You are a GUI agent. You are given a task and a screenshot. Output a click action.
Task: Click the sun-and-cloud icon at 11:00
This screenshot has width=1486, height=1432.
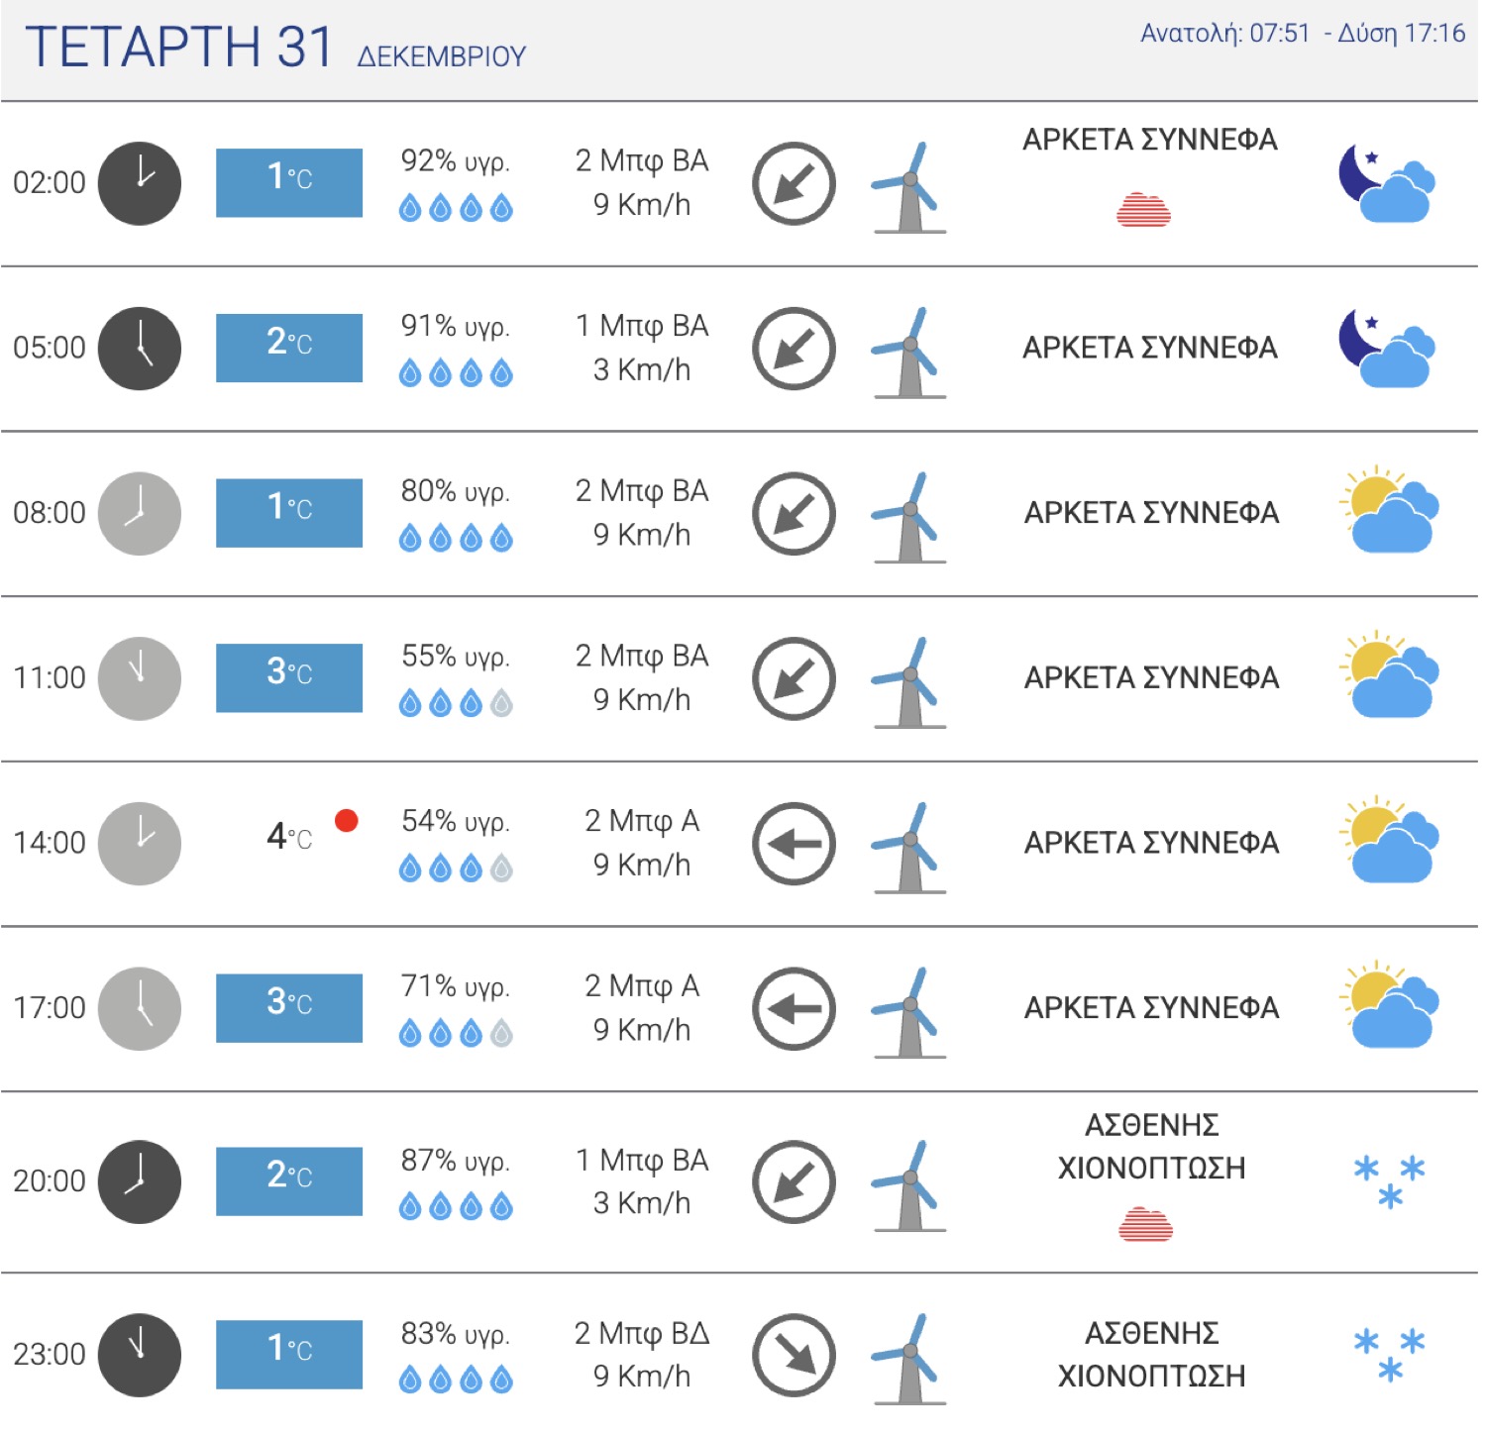click(x=1389, y=676)
